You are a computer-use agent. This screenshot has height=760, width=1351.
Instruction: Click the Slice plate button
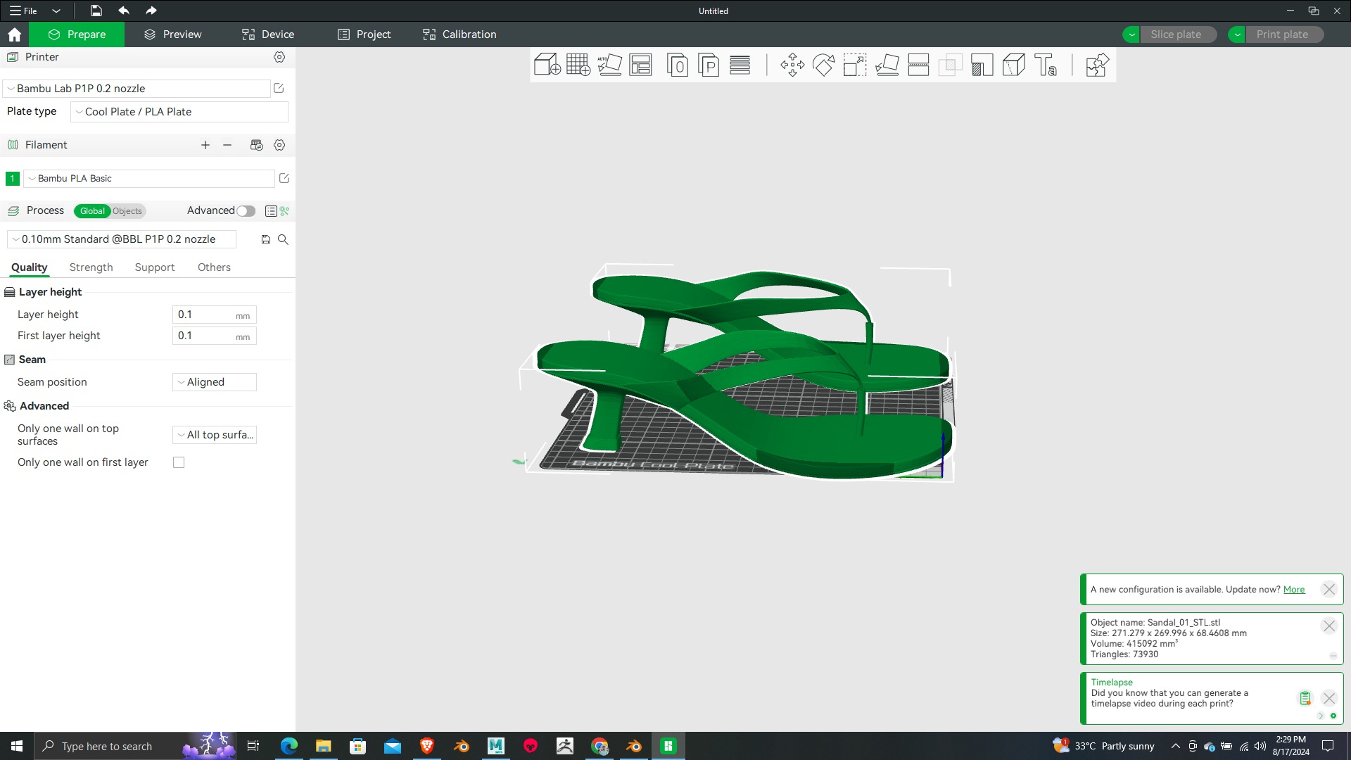[1178, 34]
